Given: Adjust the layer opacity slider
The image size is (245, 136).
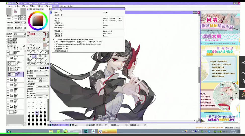Looking at the screenshot, I should tap(20, 36).
